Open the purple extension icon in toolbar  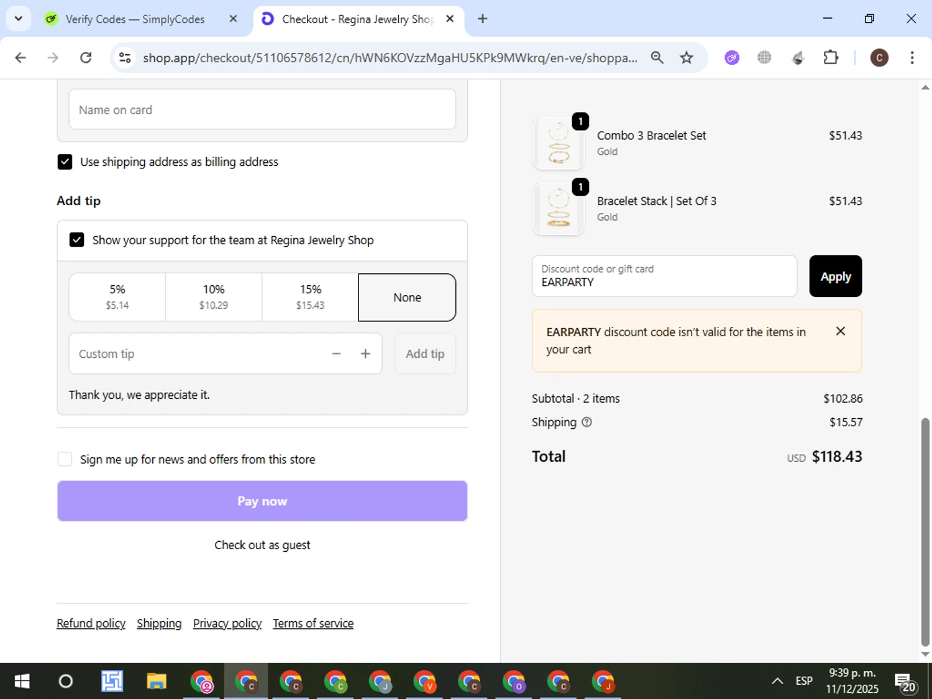tap(732, 58)
